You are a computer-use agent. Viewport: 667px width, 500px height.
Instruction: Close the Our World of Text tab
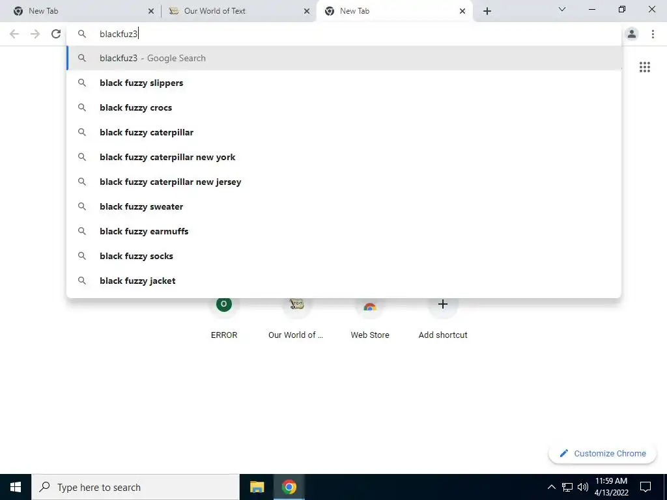click(307, 11)
